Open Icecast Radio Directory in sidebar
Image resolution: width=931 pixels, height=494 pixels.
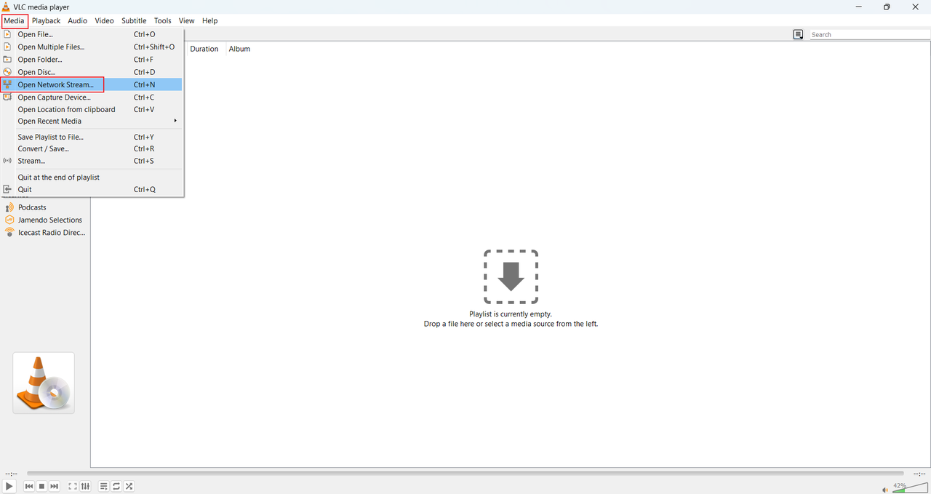pyautogui.click(x=52, y=233)
